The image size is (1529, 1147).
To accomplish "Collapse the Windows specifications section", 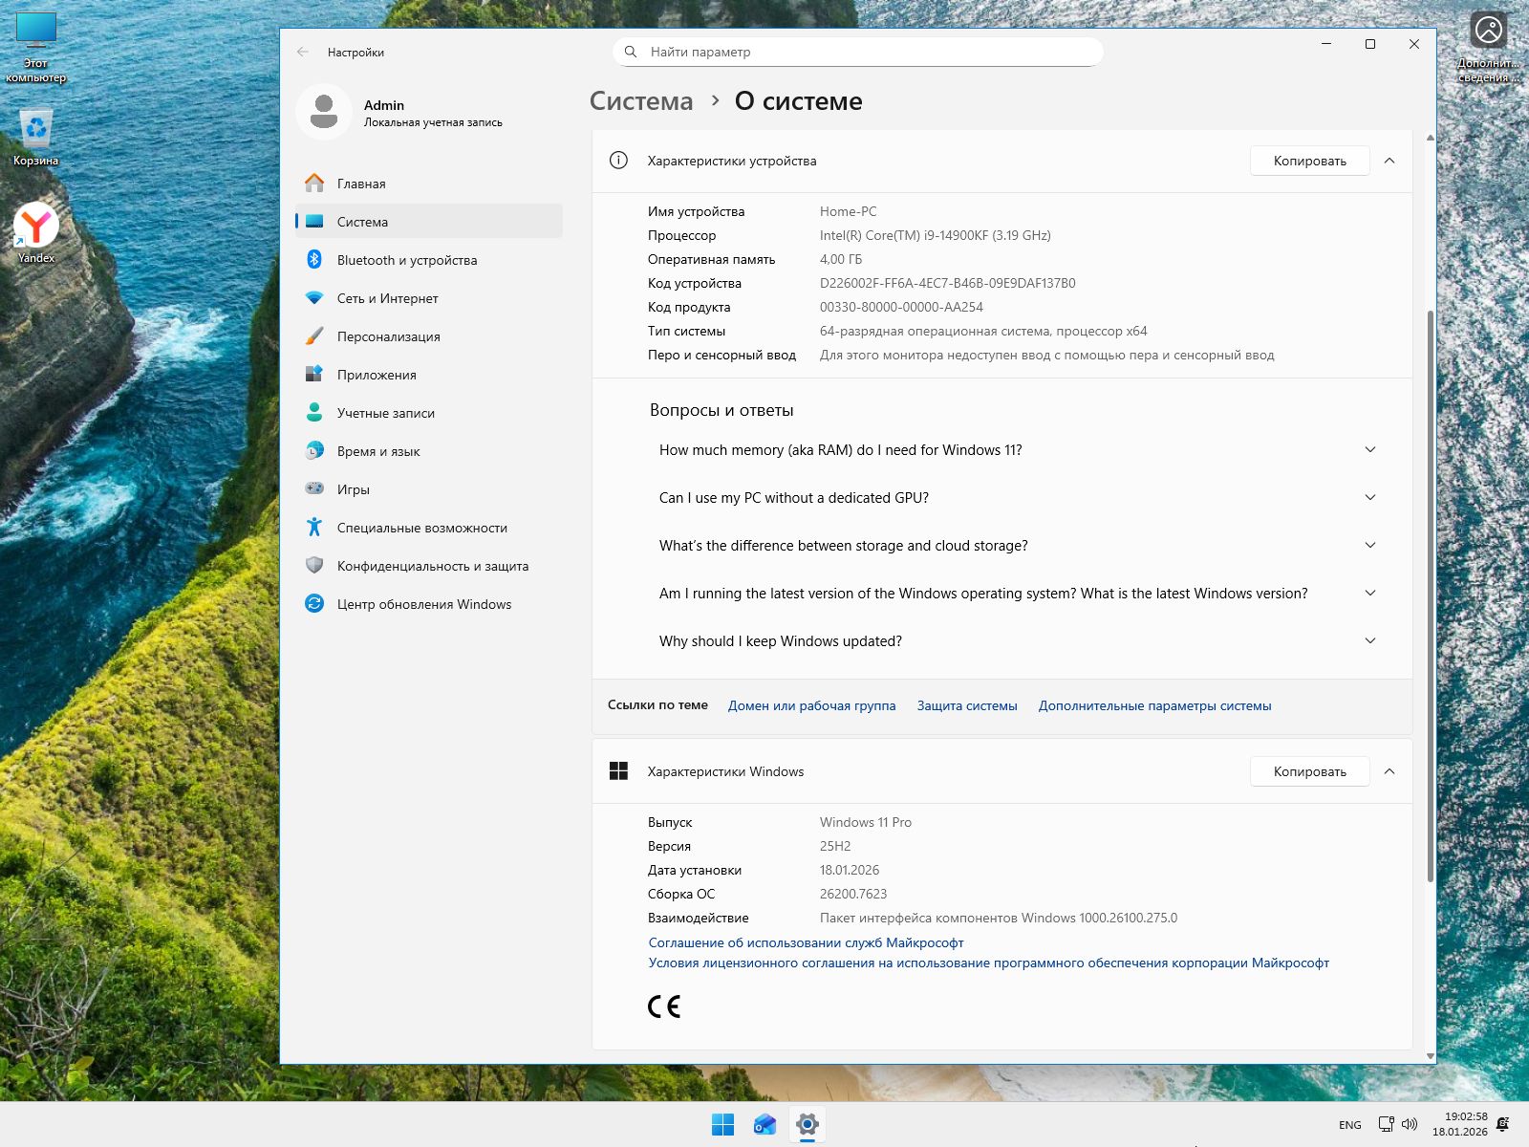I will coord(1389,771).
